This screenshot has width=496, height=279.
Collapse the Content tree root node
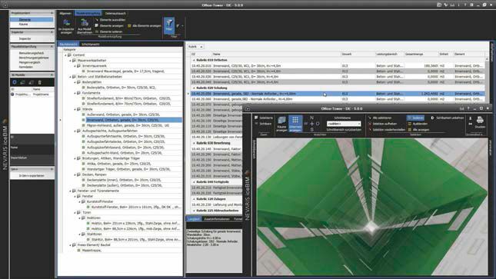(66, 55)
